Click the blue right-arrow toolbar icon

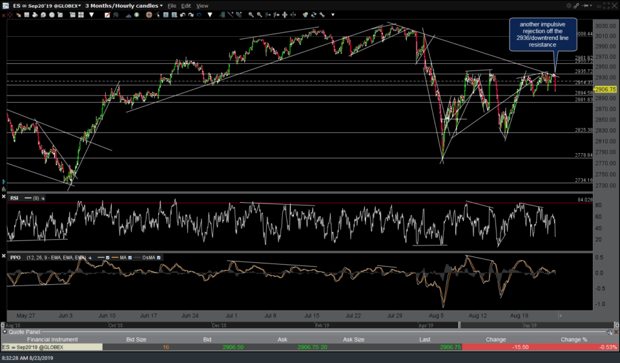[x=199, y=15]
